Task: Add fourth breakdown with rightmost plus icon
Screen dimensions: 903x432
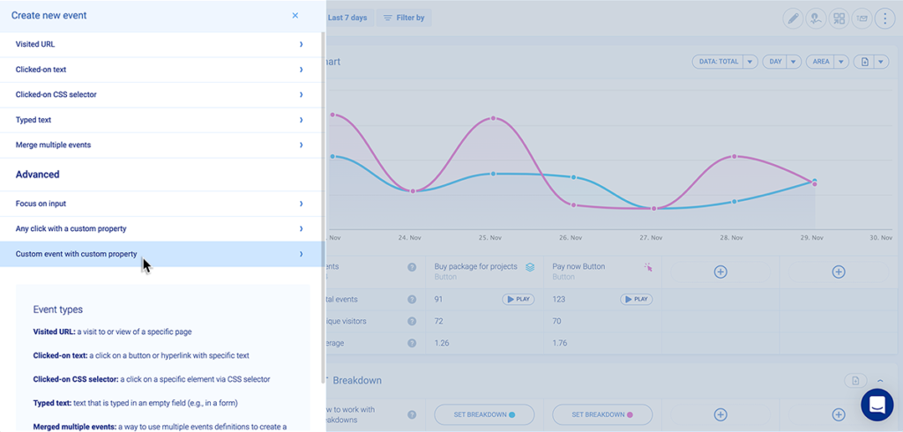Action: coord(839,414)
